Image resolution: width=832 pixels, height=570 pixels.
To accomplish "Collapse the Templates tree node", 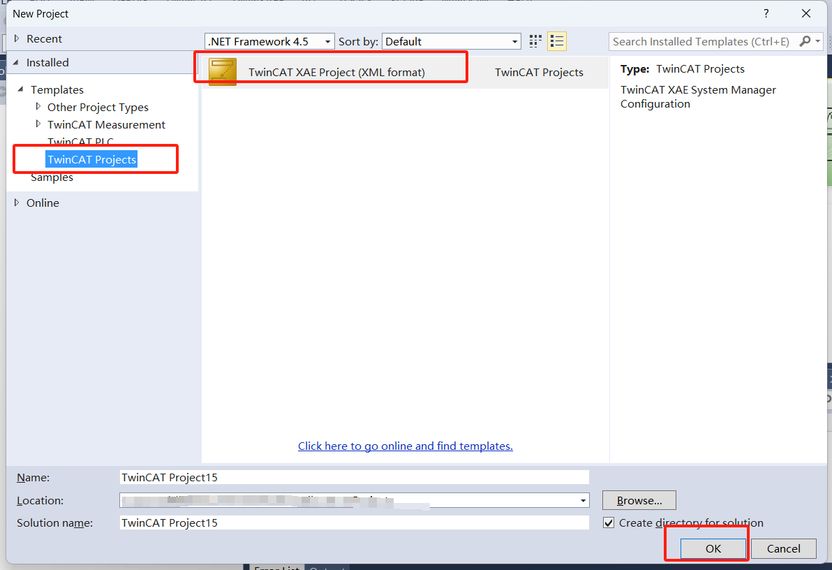I will point(21,89).
